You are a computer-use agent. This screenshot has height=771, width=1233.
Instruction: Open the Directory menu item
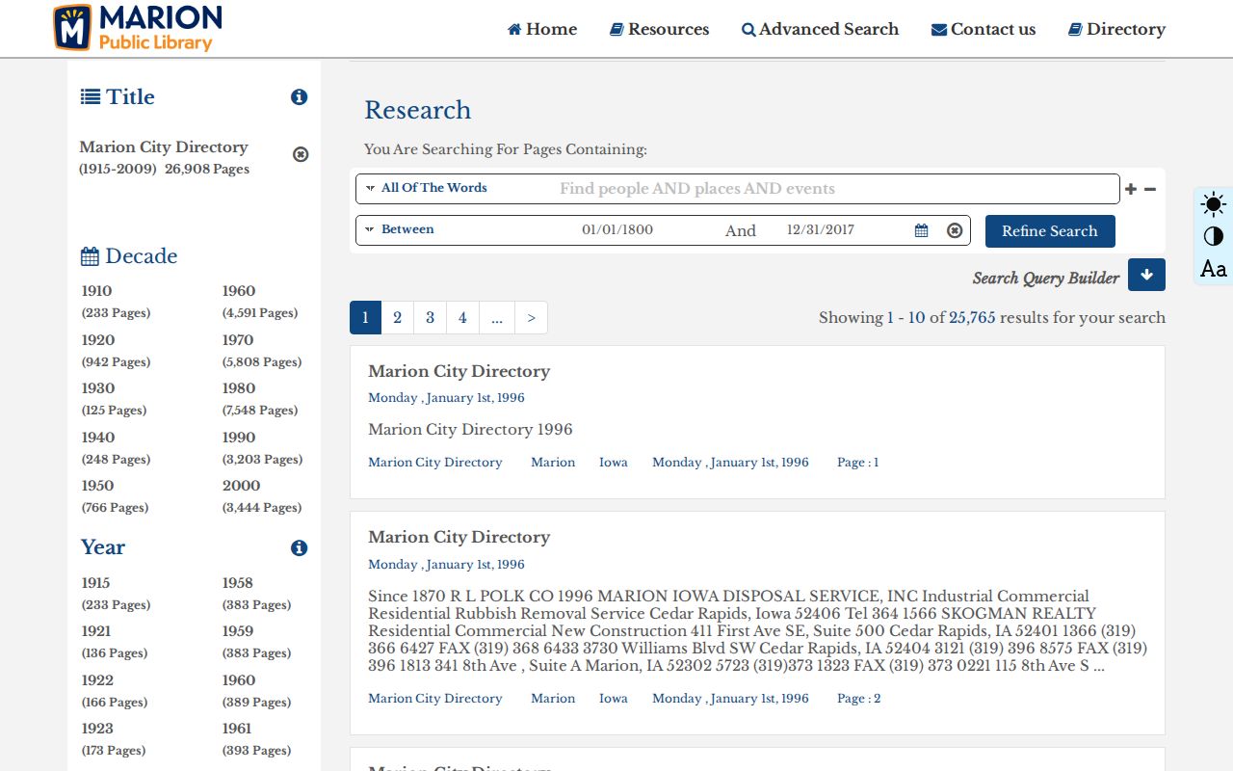tap(1116, 29)
